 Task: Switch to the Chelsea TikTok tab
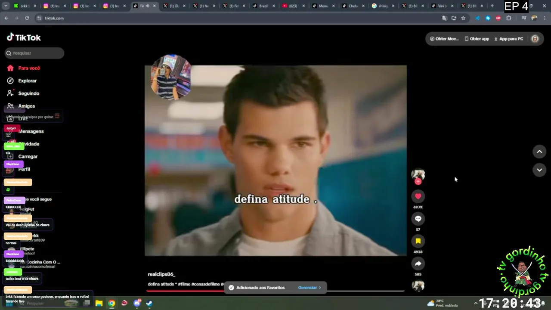click(352, 6)
